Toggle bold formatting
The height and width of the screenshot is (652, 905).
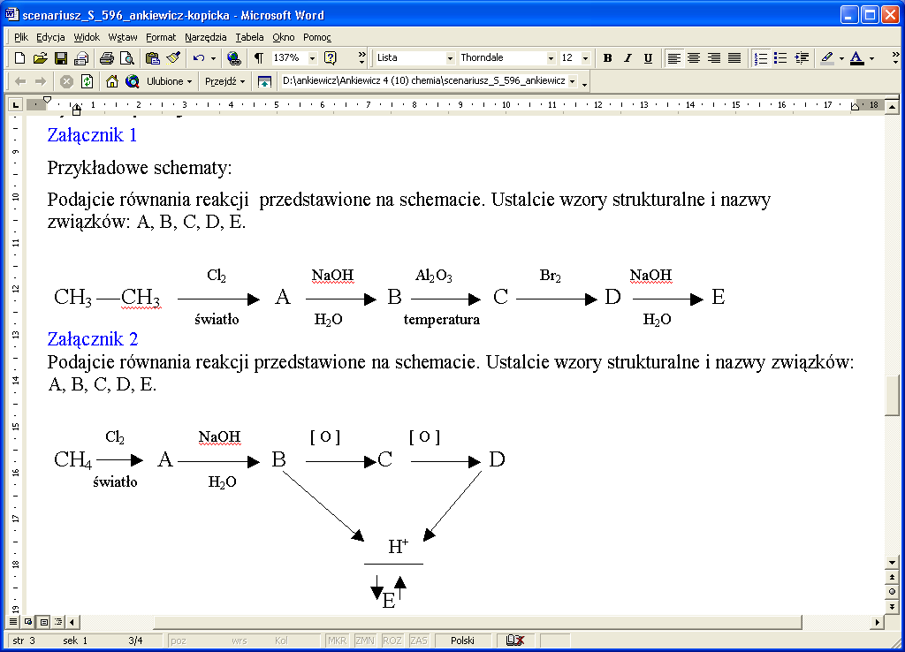(607, 57)
